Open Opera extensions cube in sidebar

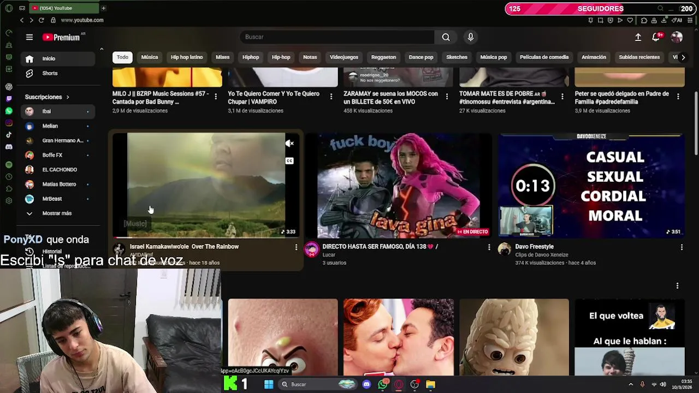[9, 188]
